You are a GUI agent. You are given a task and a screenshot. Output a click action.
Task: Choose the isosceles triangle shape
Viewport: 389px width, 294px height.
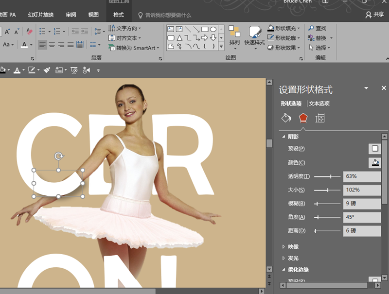179,38
